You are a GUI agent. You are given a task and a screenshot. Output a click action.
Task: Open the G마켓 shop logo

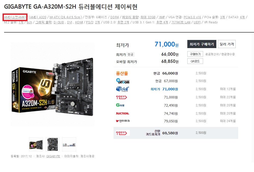[x=120, y=105]
